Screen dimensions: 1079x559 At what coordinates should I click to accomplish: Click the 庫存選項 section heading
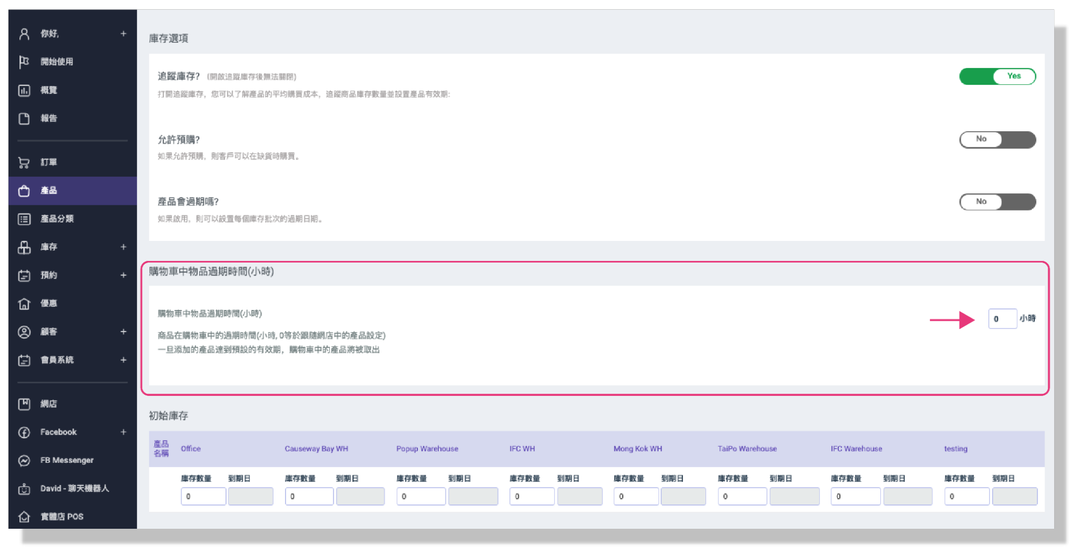pos(168,38)
